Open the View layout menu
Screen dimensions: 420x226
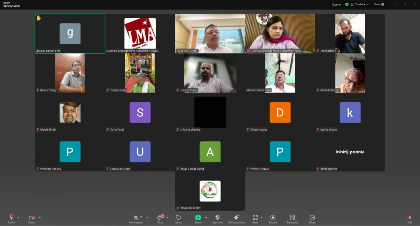[x=379, y=5]
